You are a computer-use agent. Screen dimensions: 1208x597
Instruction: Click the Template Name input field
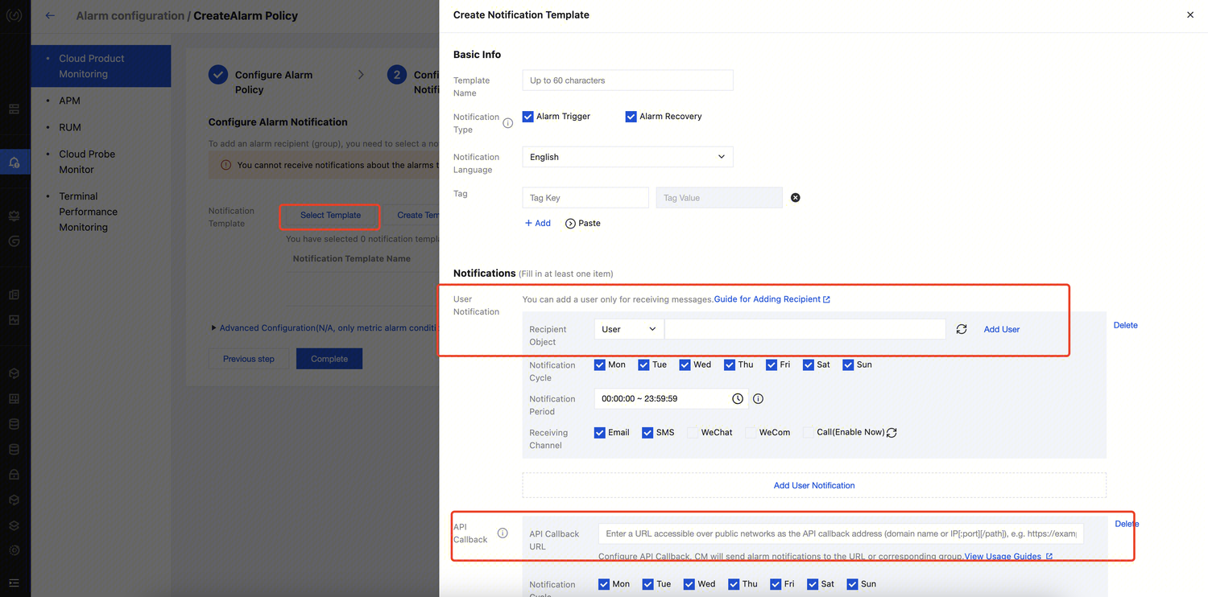tap(627, 80)
